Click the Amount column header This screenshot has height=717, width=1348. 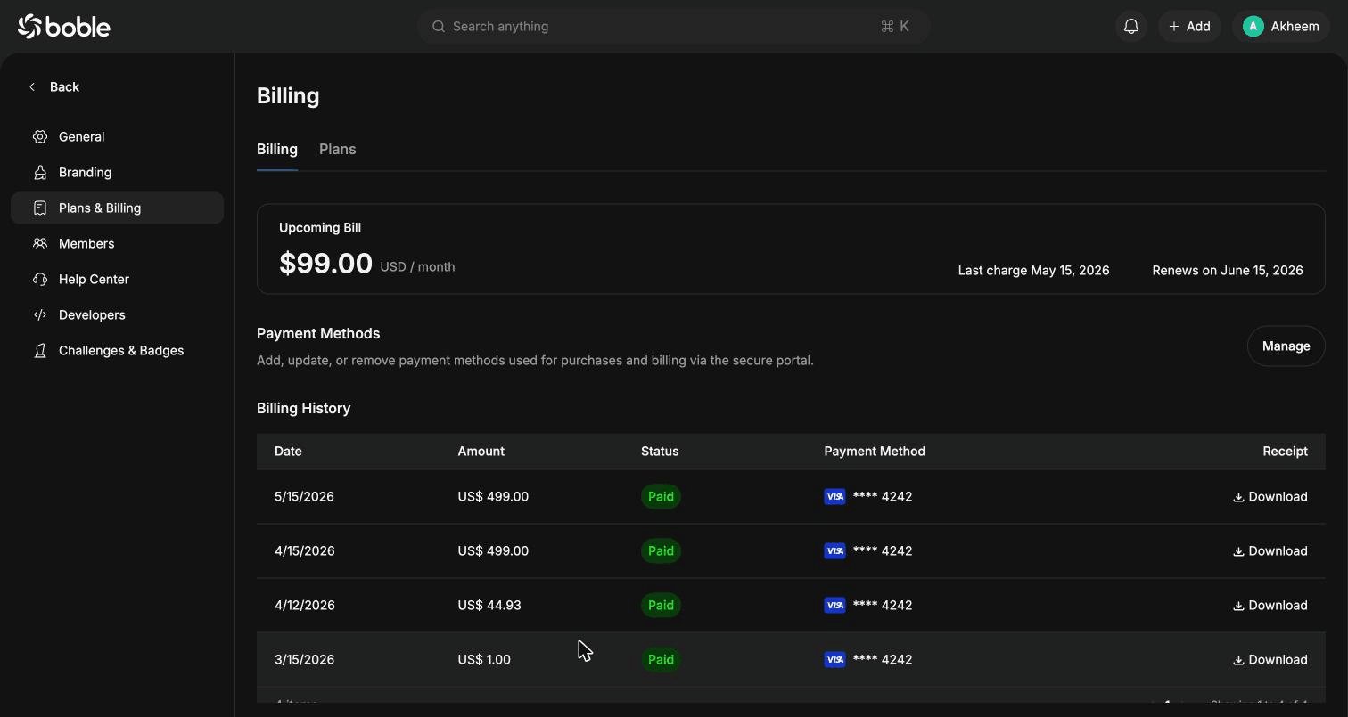(x=481, y=452)
